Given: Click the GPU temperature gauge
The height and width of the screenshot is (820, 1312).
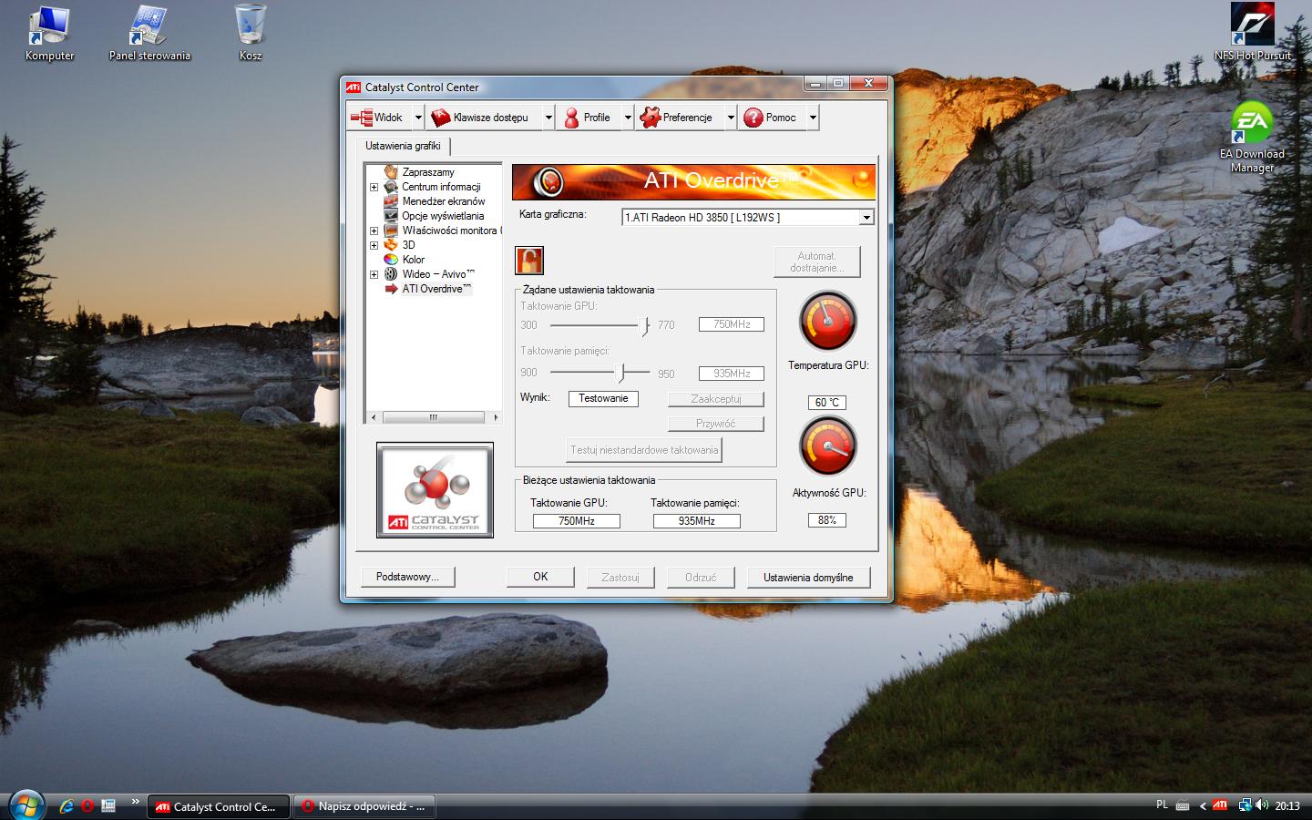Looking at the screenshot, I should [827, 321].
